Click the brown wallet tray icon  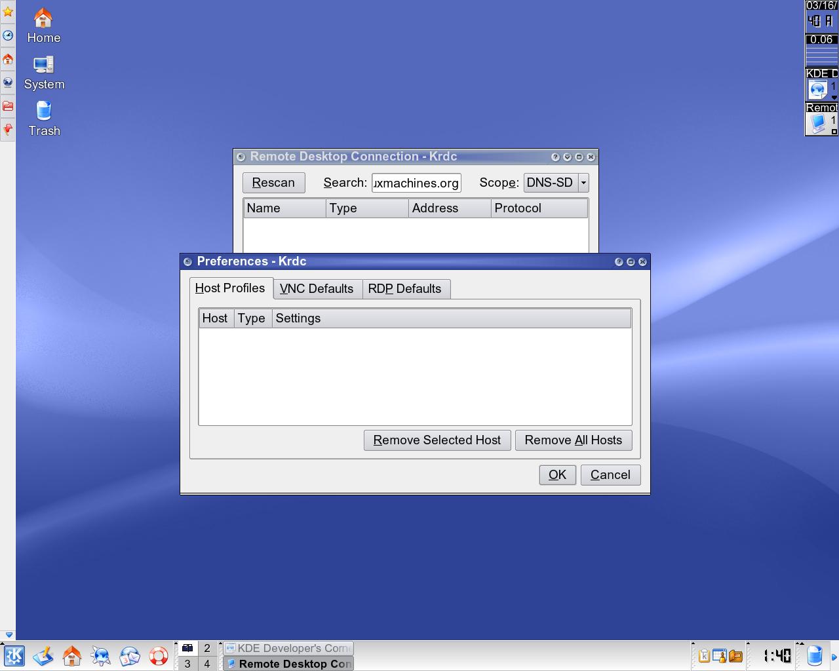pos(735,656)
